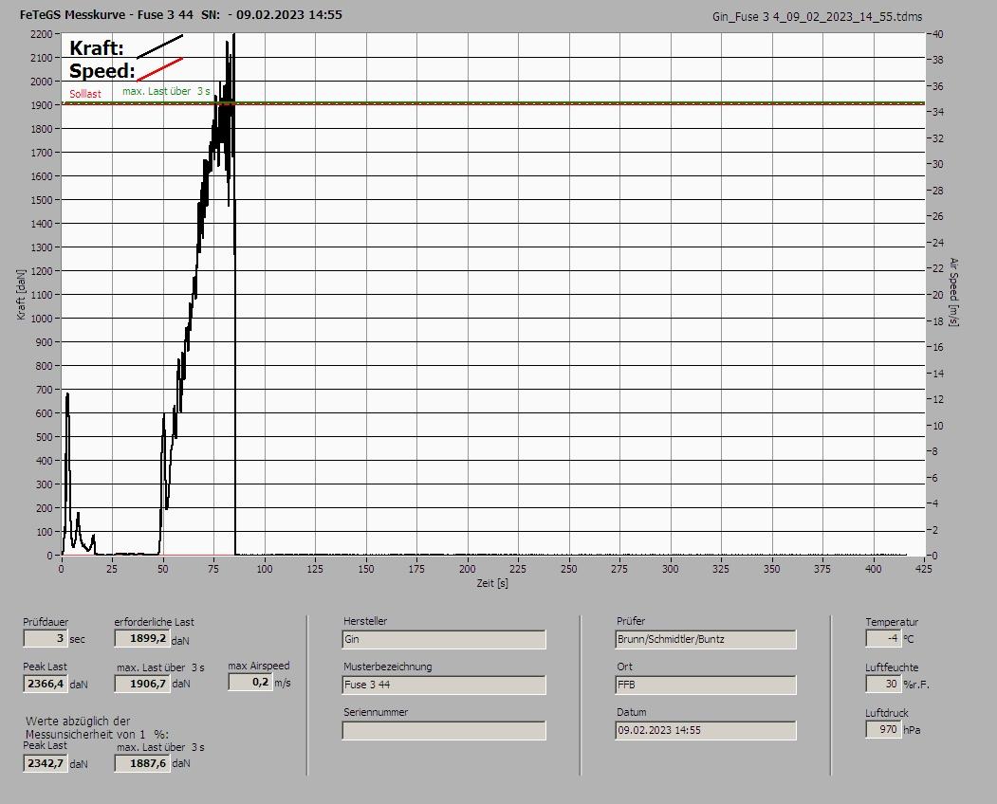
Task: Click the Musterbezeichnung field Fuse 3 44
Action: pyautogui.click(x=444, y=685)
